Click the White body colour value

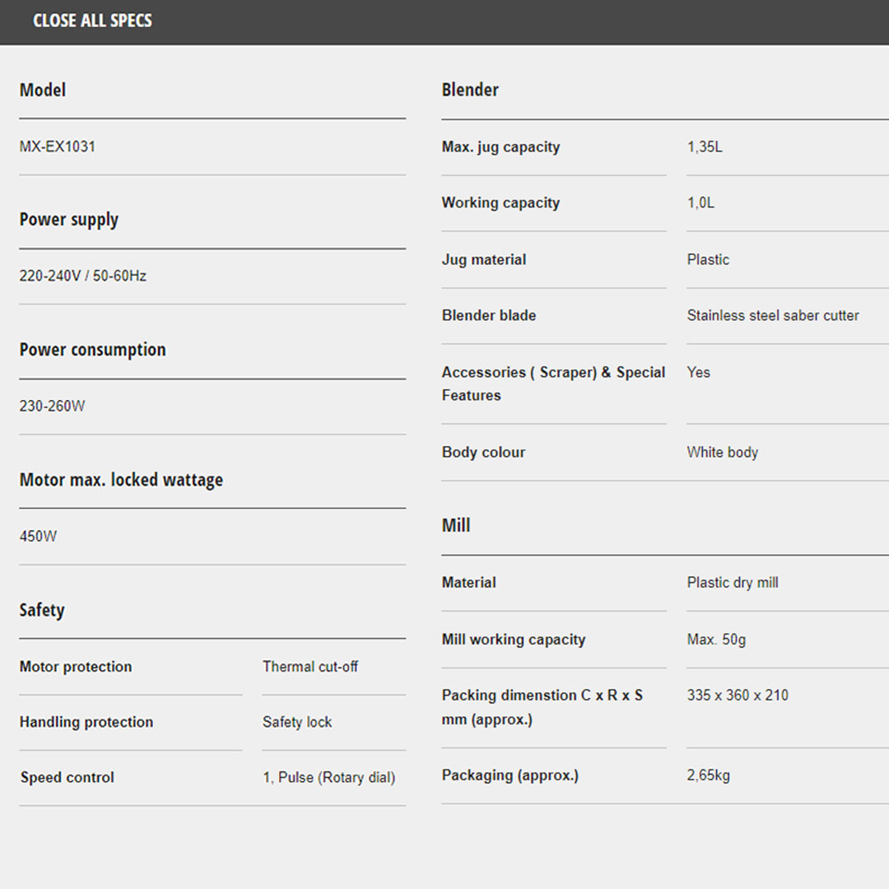point(723,452)
